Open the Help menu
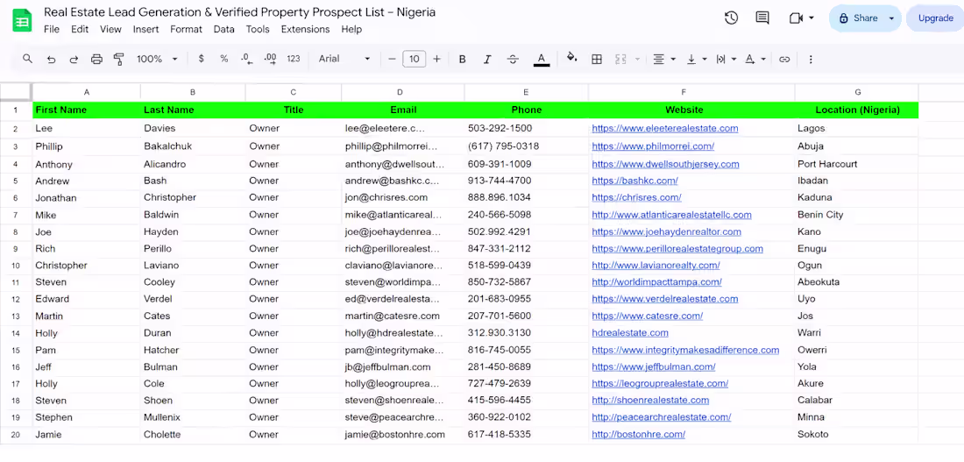This screenshot has width=964, height=462. coord(351,29)
